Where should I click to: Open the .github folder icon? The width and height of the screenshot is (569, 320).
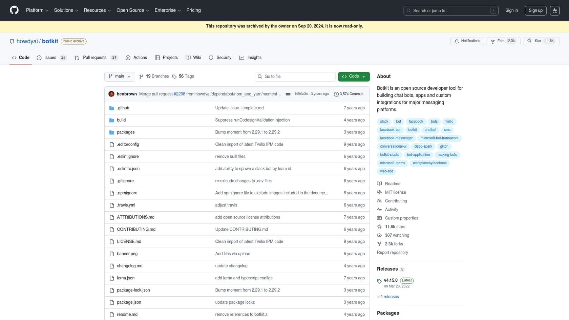pyautogui.click(x=112, y=108)
